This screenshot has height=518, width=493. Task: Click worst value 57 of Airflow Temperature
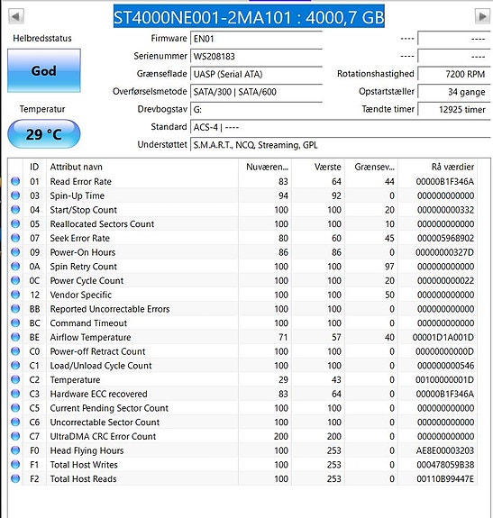[336, 337]
